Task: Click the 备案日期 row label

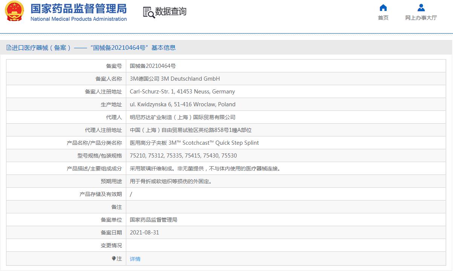Action: 112,233
